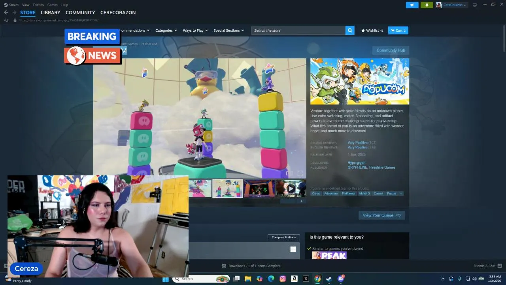
Task: Switch to the COMMUNITY tab
Action: (80, 13)
